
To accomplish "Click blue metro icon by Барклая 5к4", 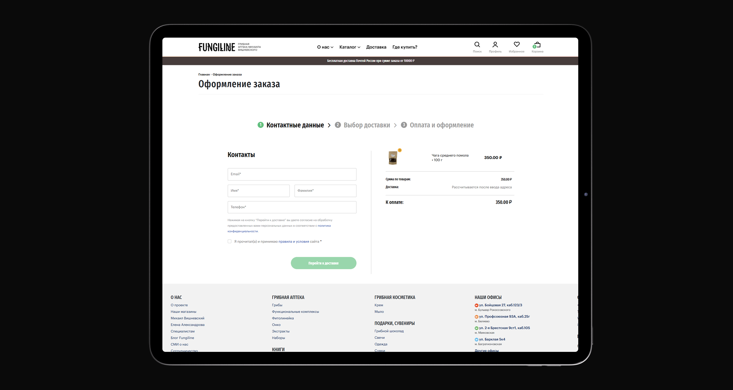I will [x=476, y=339].
